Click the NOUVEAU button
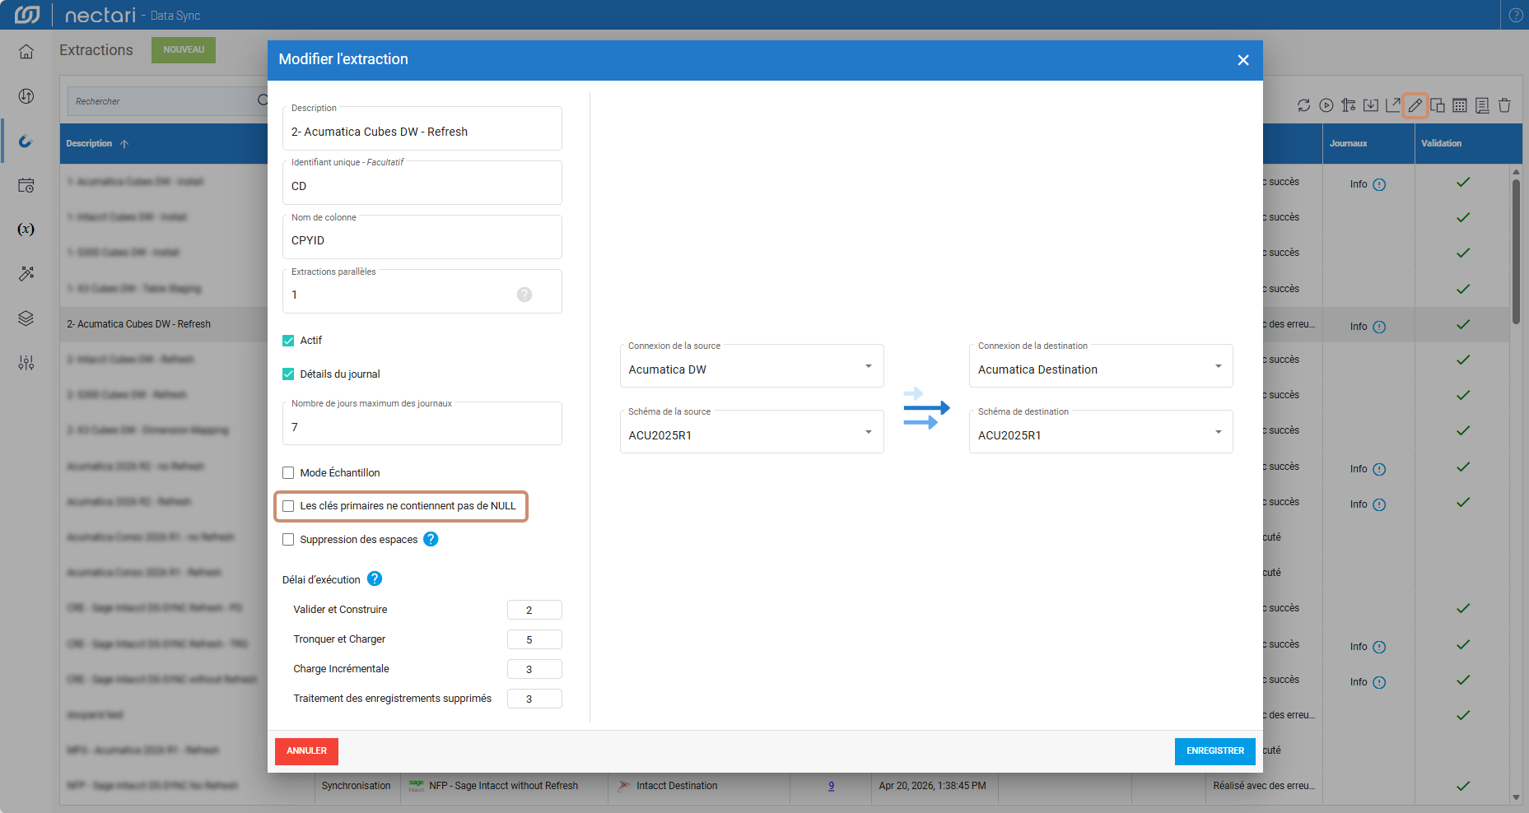Screen dimensions: 1529x813 tap(184, 50)
